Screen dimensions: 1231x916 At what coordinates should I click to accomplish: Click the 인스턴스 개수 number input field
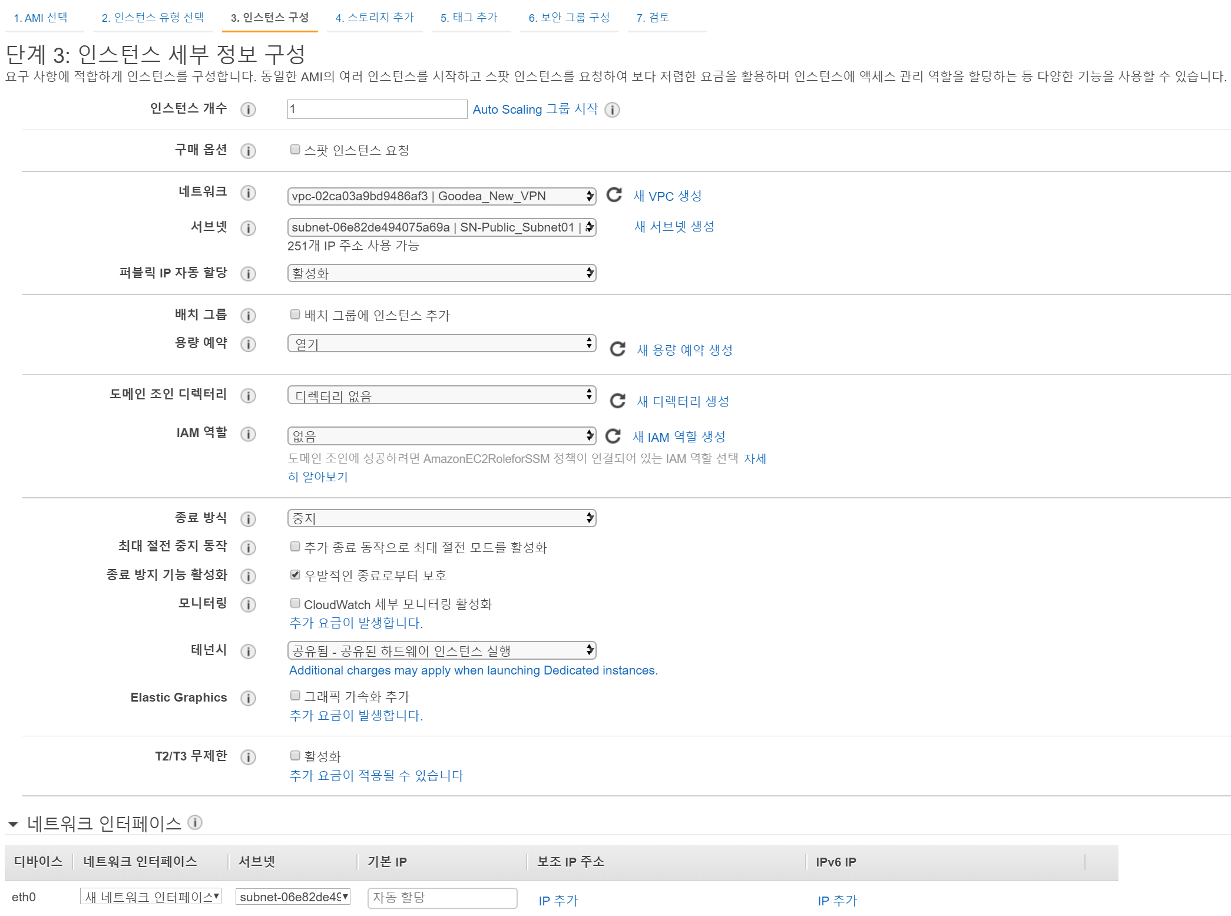click(x=377, y=110)
